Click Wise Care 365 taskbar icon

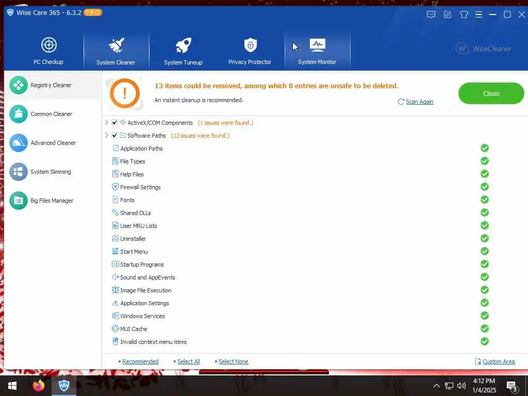click(x=64, y=386)
